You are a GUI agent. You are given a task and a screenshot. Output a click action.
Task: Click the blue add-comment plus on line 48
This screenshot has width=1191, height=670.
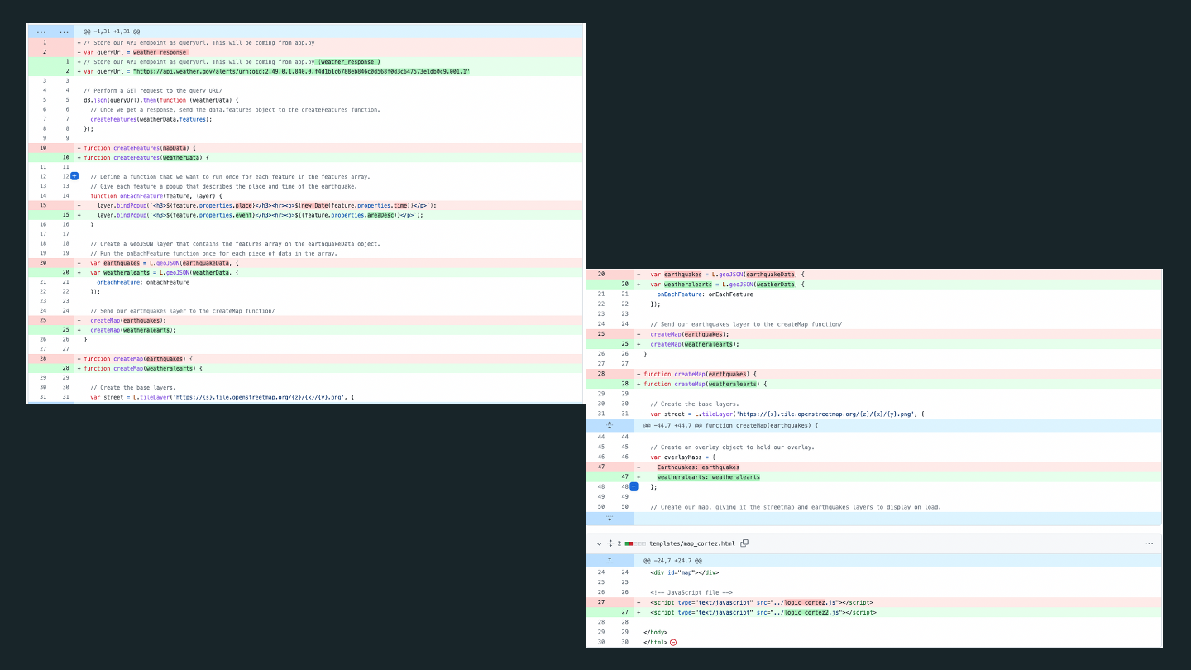(x=634, y=486)
